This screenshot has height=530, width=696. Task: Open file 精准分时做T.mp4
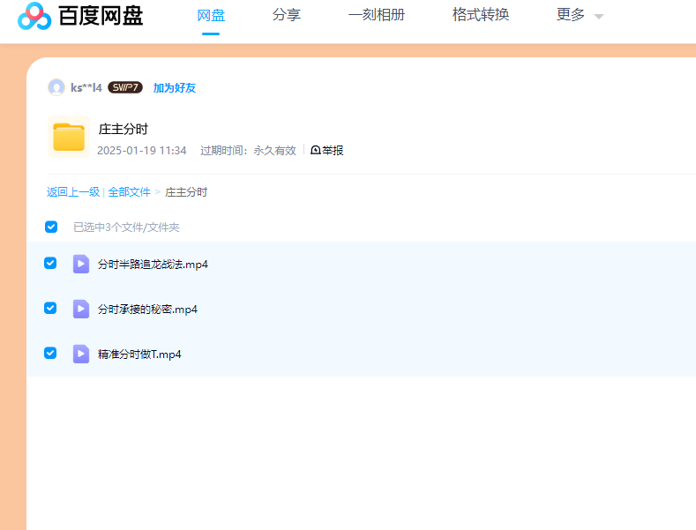coord(139,355)
